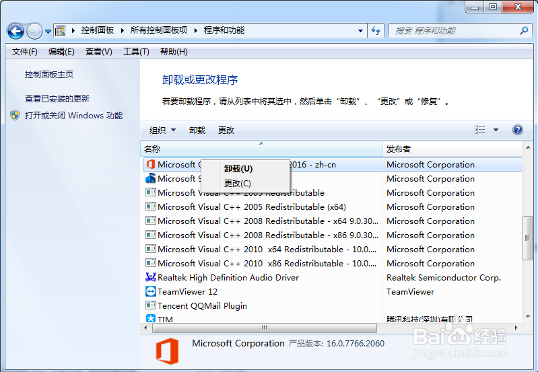The width and height of the screenshot is (538, 372).
Task: Click the second Microsoft program's blue icon
Action: (151, 178)
